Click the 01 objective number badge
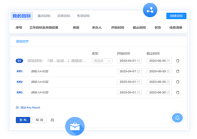This screenshot has height=139, width=197. click(x=19, y=61)
